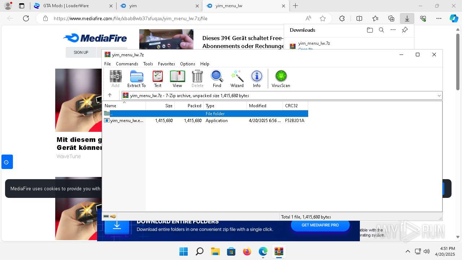Toggle Split screen icon in Edge
Image resolution: width=462 pixels, height=260 pixels.
tap(359, 18)
